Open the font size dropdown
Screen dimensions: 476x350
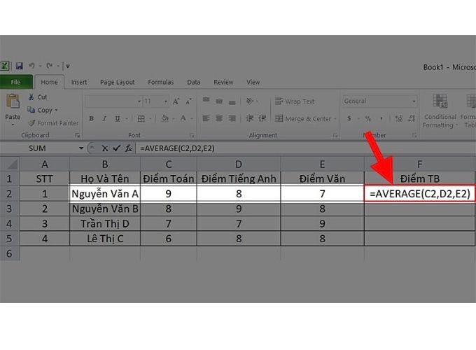(166, 101)
